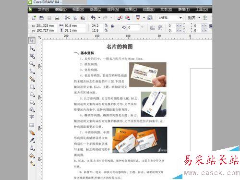Click the Options icon right of 贴齐
The image size is (240, 180).
pyautogui.click(x=205, y=18)
